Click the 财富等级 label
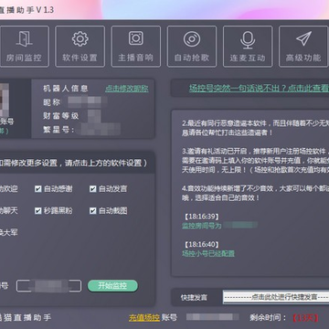Screen dimensions: 329x329 [x=61, y=116]
